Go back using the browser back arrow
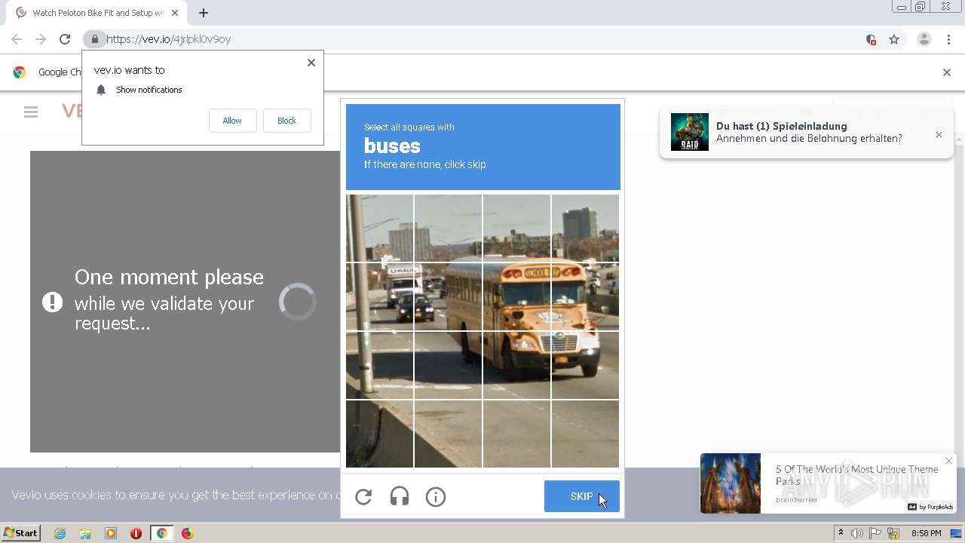This screenshot has width=965, height=543. 17,39
